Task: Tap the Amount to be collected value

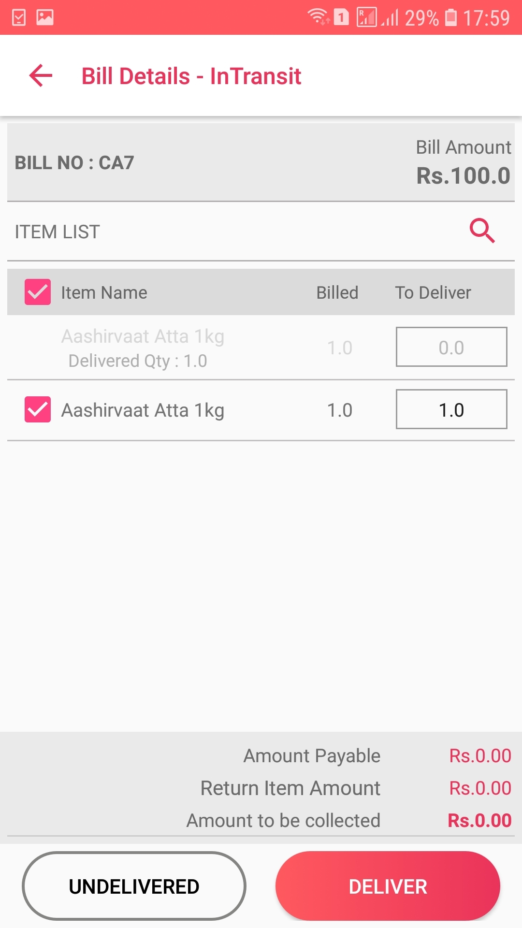Action: [479, 820]
